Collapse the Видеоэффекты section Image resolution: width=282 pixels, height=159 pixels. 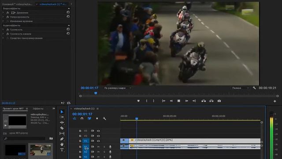pyautogui.click(x=69, y=8)
